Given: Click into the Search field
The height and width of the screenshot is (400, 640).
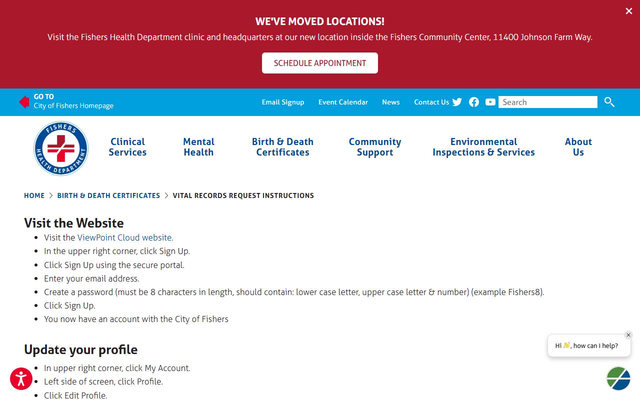Looking at the screenshot, I should 548,102.
